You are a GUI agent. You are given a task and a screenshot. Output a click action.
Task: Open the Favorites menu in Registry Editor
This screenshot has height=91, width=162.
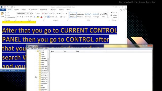(x=41, y=49)
